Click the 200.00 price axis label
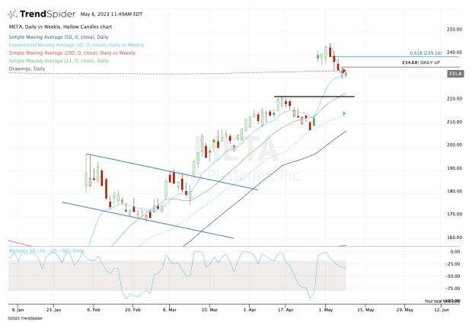 454,145
